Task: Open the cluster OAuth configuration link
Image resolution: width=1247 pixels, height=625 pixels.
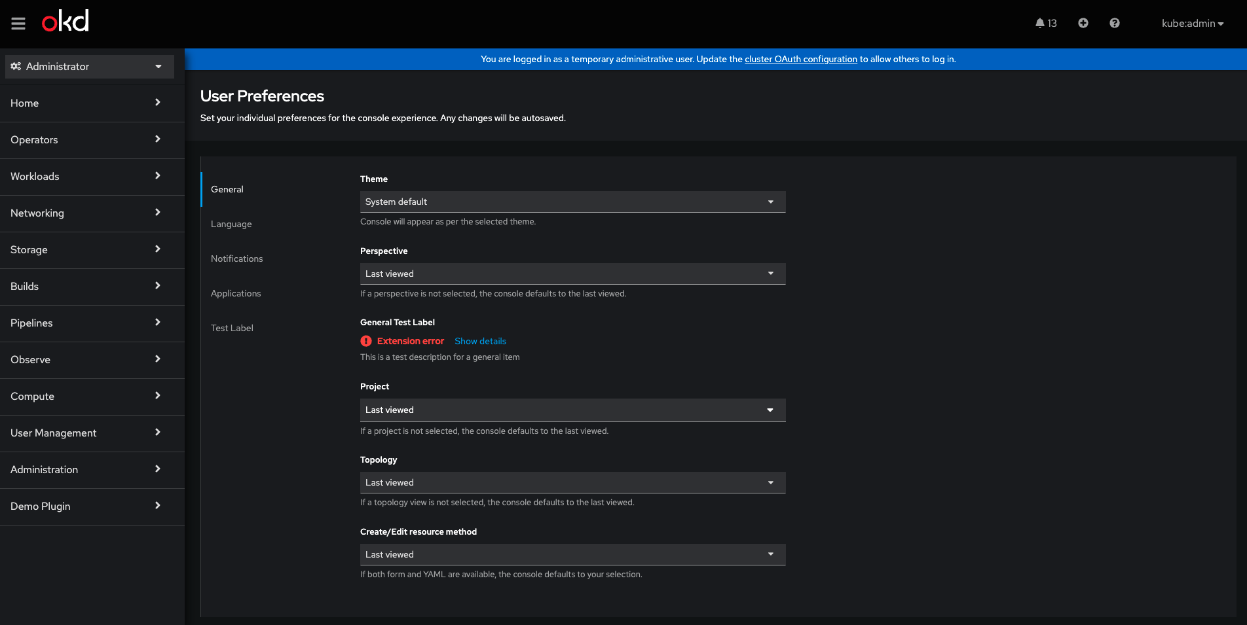Action: tap(800, 59)
